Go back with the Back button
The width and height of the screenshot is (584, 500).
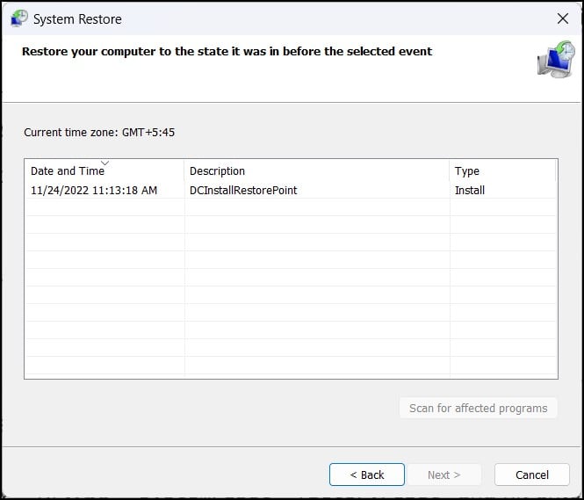point(367,475)
